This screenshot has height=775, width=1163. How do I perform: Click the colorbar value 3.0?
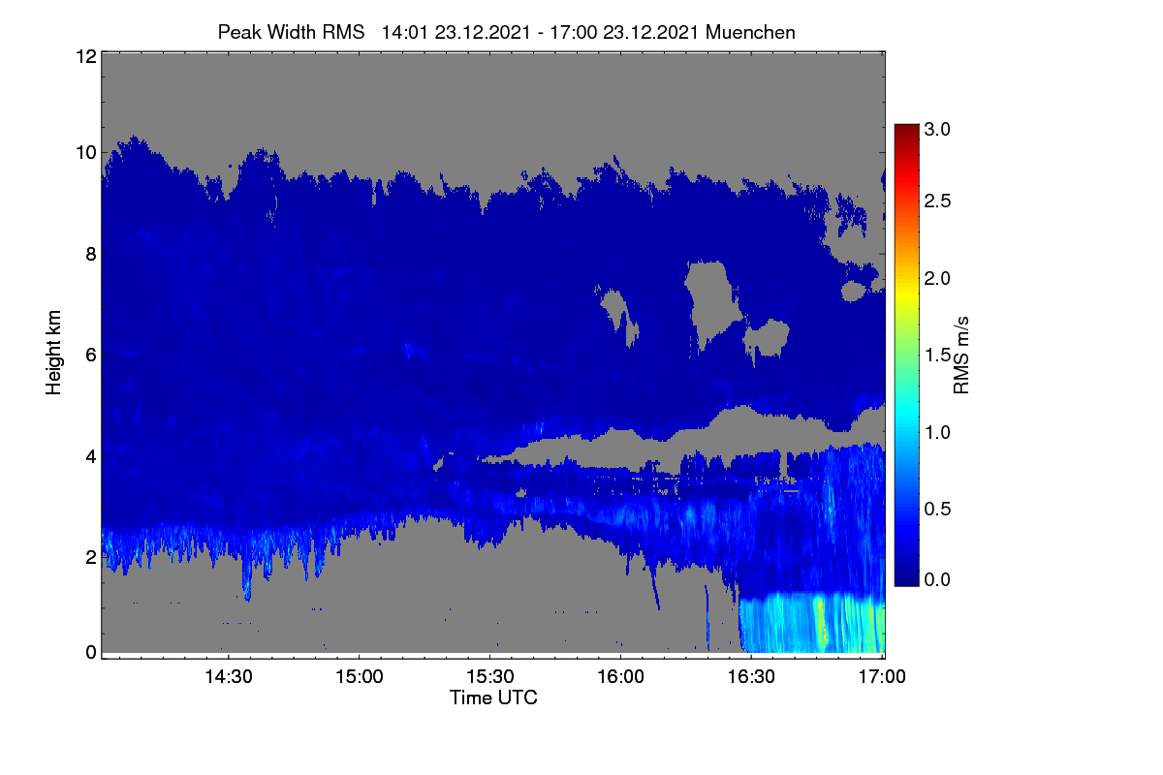point(937,129)
